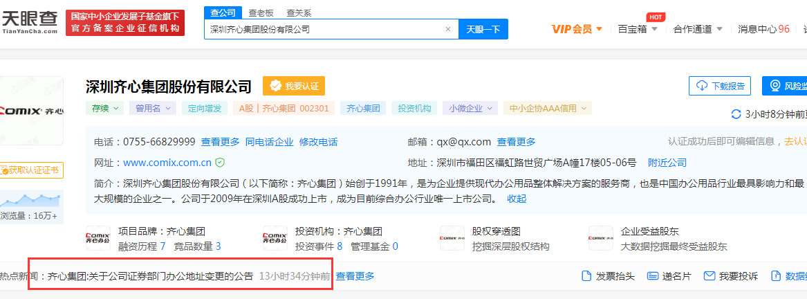807x299 pixels.
Task: Click the TianYanCha logo
Action: [x=29, y=22]
